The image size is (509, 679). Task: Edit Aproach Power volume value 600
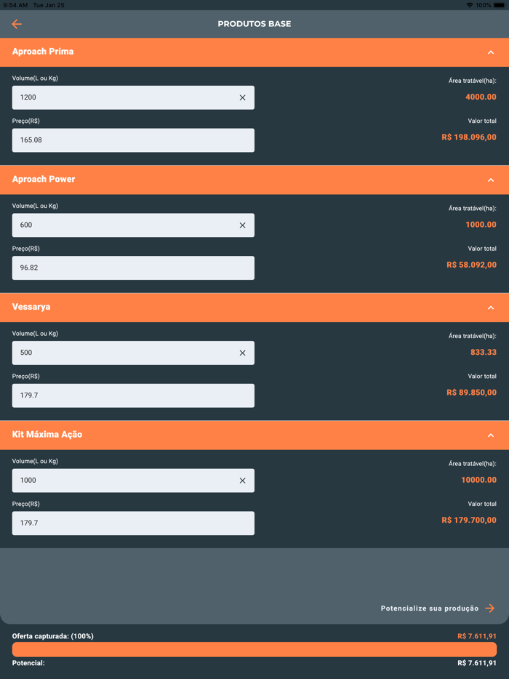click(133, 225)
